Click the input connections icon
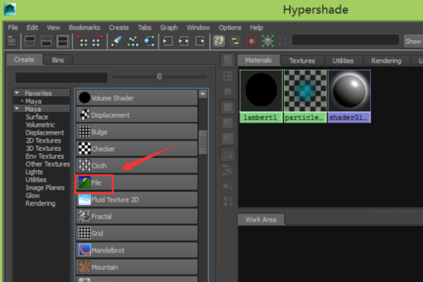This screenshot has height=282, width=423. coord(168,42)
